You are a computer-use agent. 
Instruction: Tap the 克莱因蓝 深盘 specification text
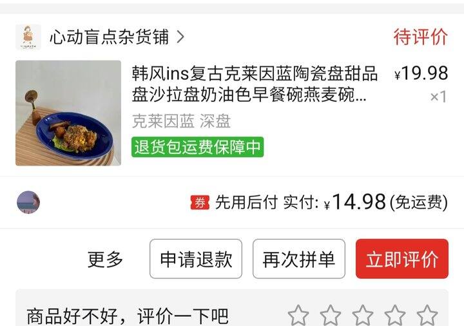(181, 121)
